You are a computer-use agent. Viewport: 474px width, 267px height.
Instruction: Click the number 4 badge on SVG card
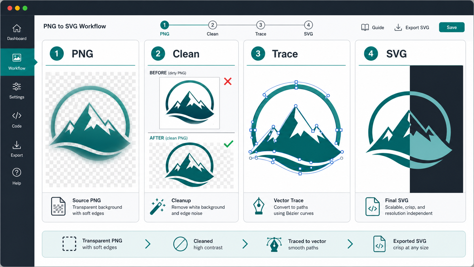(371, 54)
